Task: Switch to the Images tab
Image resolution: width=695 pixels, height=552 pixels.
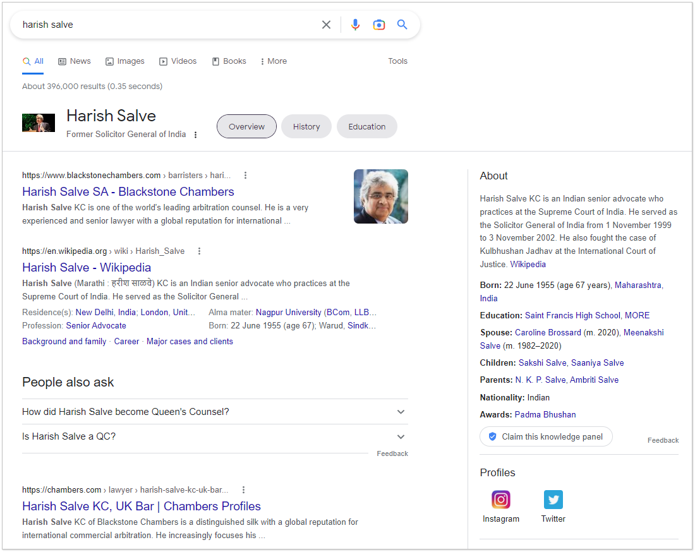Action: pyautogui.click(x=125, y=61)
